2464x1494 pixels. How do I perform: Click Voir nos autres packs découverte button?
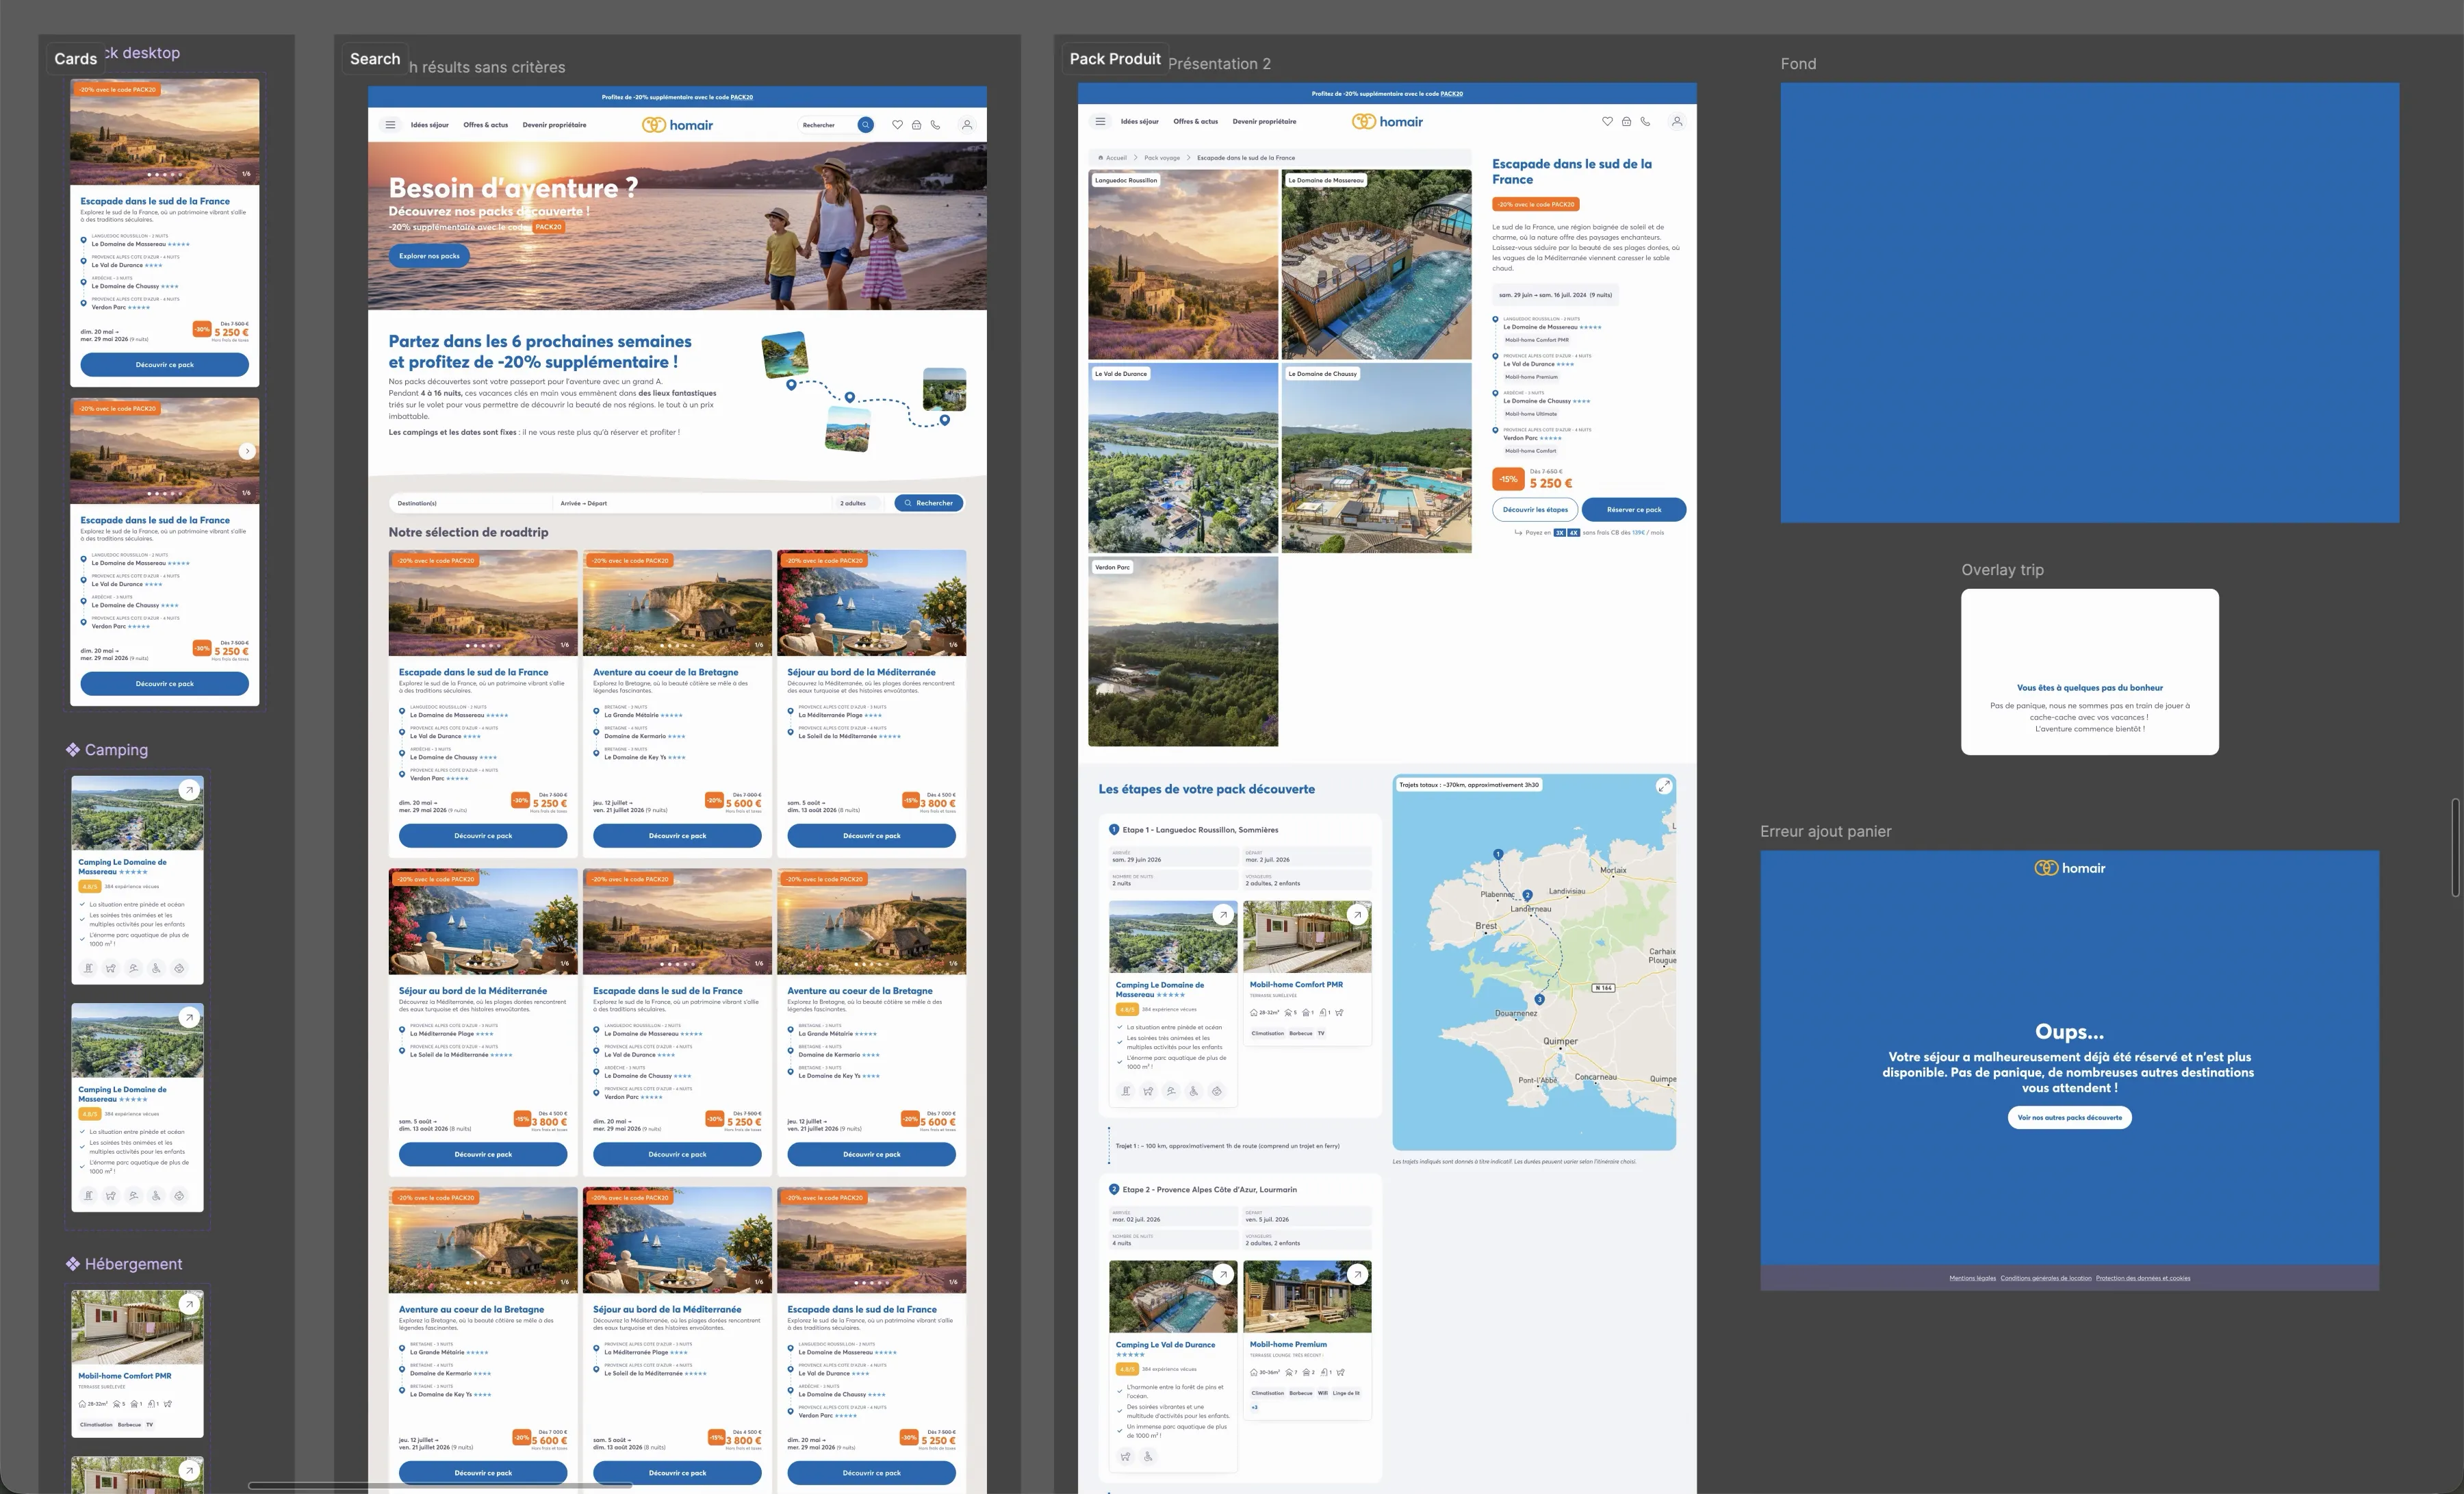[x=2069, y=1117]
